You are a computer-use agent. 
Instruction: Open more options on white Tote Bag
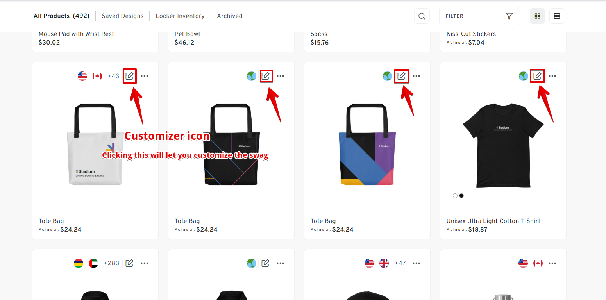145,76
